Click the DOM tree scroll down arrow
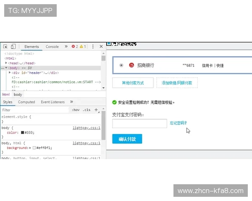This screenshot has width=252, height=201. click(103, 88)
